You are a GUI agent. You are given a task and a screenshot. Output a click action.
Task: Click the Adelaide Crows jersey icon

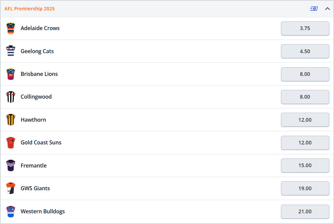pyautogui.click(x=11, y=28)
